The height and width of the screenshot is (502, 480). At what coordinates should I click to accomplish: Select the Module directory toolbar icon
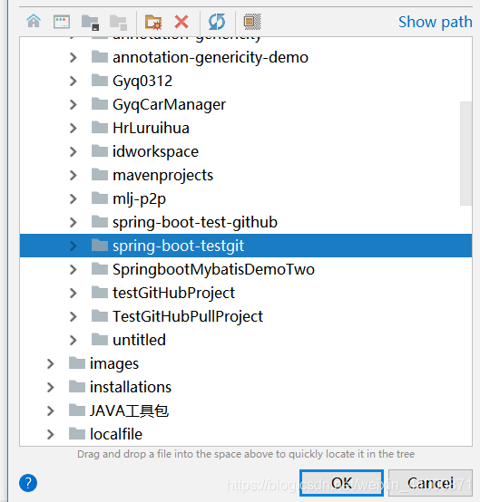pyautogui.click(x=118, y=23)
